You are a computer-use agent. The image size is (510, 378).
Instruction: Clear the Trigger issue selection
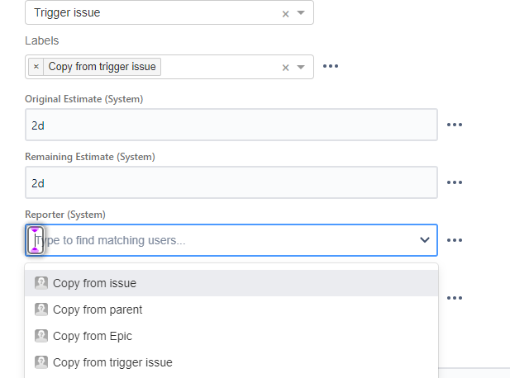pyautogui.click(x=285, y=13)
